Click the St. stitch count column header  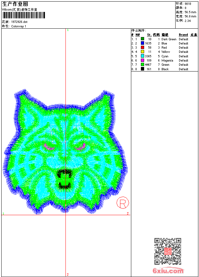(x=149, y=35)
